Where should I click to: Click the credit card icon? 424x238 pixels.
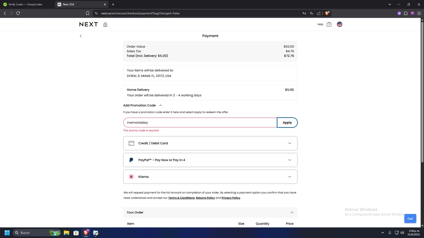[131, 143]
